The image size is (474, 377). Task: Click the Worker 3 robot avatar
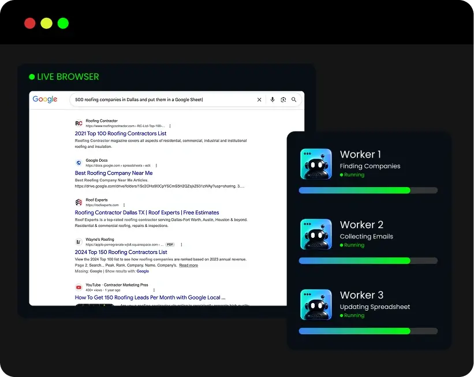[316, 305]
